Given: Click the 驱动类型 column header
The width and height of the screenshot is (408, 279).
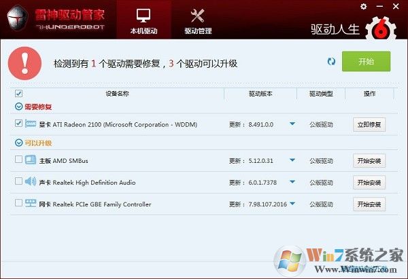Looking at the screenshot, I should coord(321,94).
